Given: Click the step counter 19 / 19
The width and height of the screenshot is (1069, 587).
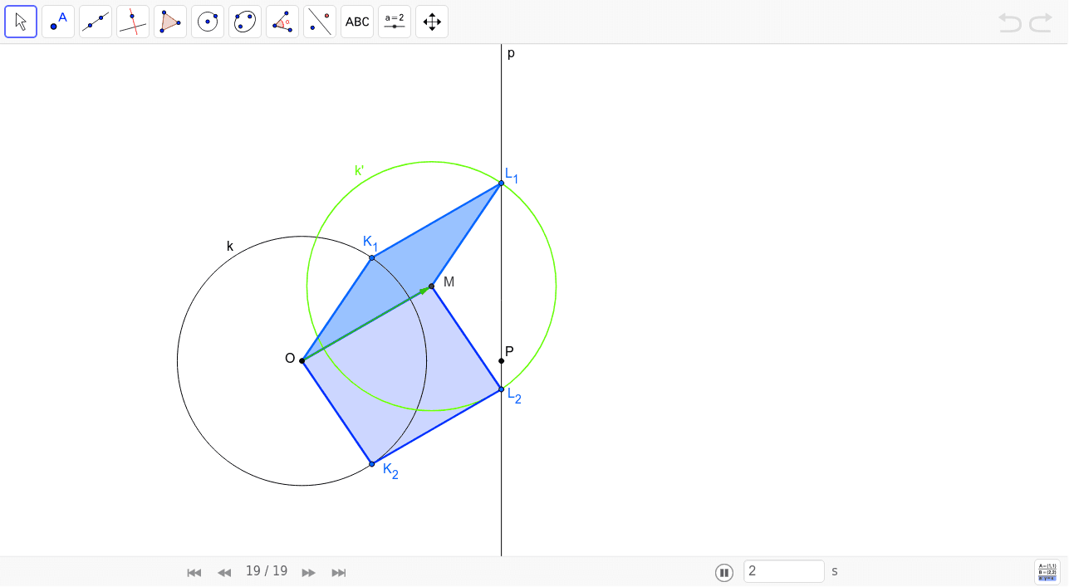Looking at the screenshot, I should point(267,571).
